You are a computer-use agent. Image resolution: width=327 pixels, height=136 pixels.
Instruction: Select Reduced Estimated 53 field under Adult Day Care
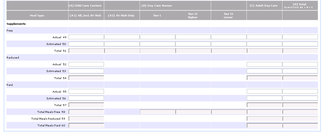[x=264, y=71]
